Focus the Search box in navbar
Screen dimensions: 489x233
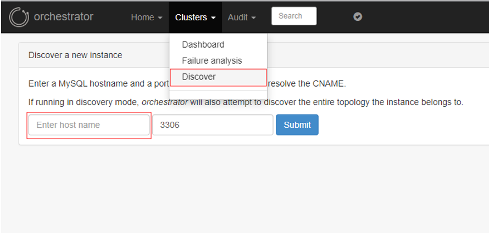pos(294,16)
